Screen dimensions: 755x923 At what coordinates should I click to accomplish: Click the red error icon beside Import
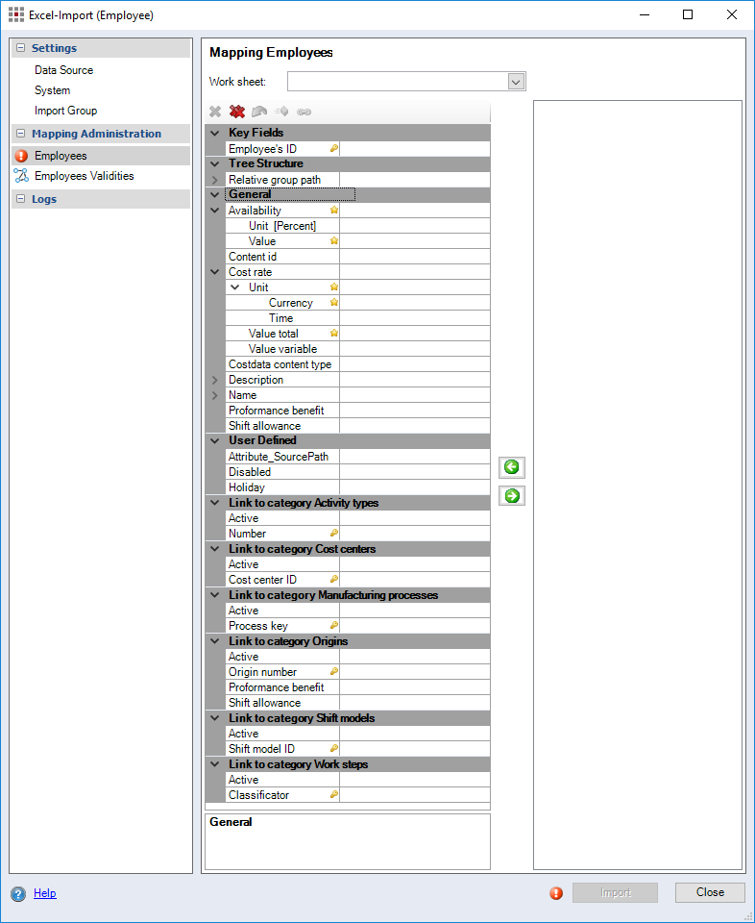coord(556,893)
